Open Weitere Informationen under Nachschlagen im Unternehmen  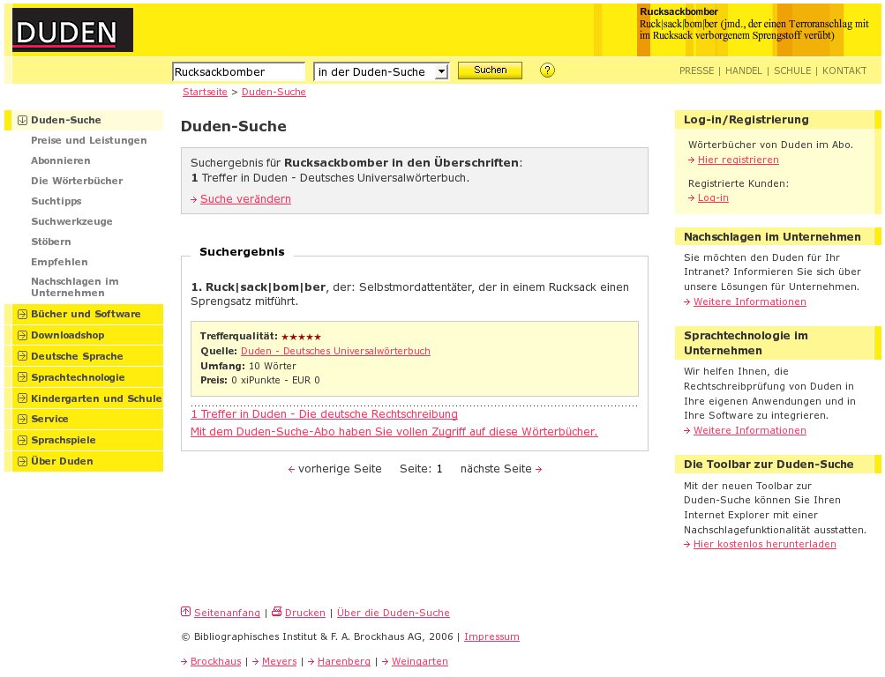(x=749, y=301)
